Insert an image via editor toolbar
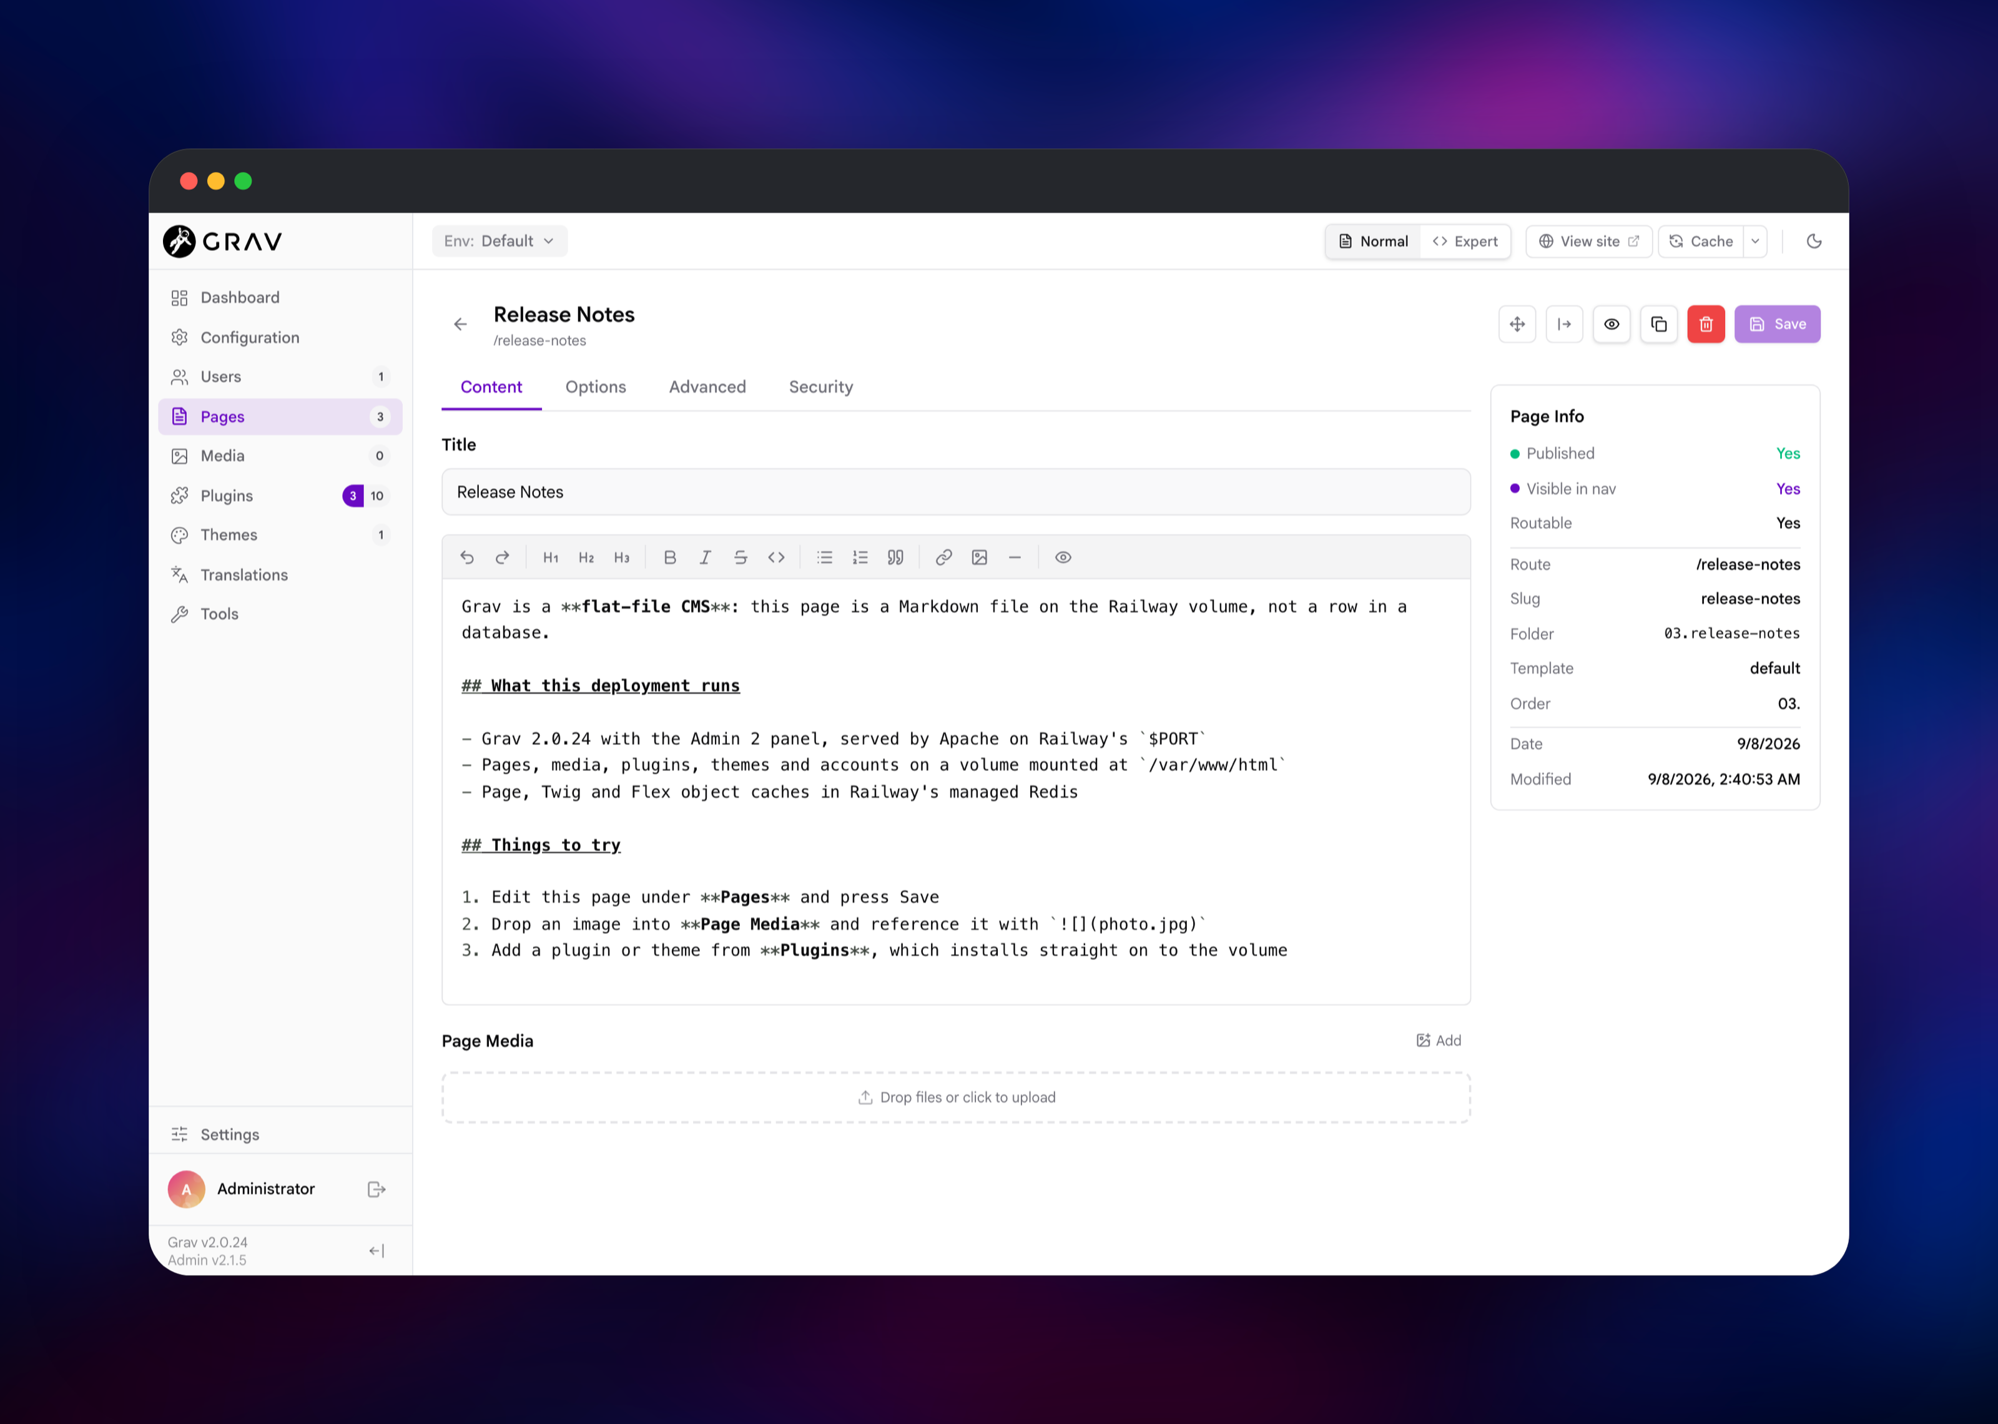Screen dimensions: 1998x1424 [x=979, y=557]
